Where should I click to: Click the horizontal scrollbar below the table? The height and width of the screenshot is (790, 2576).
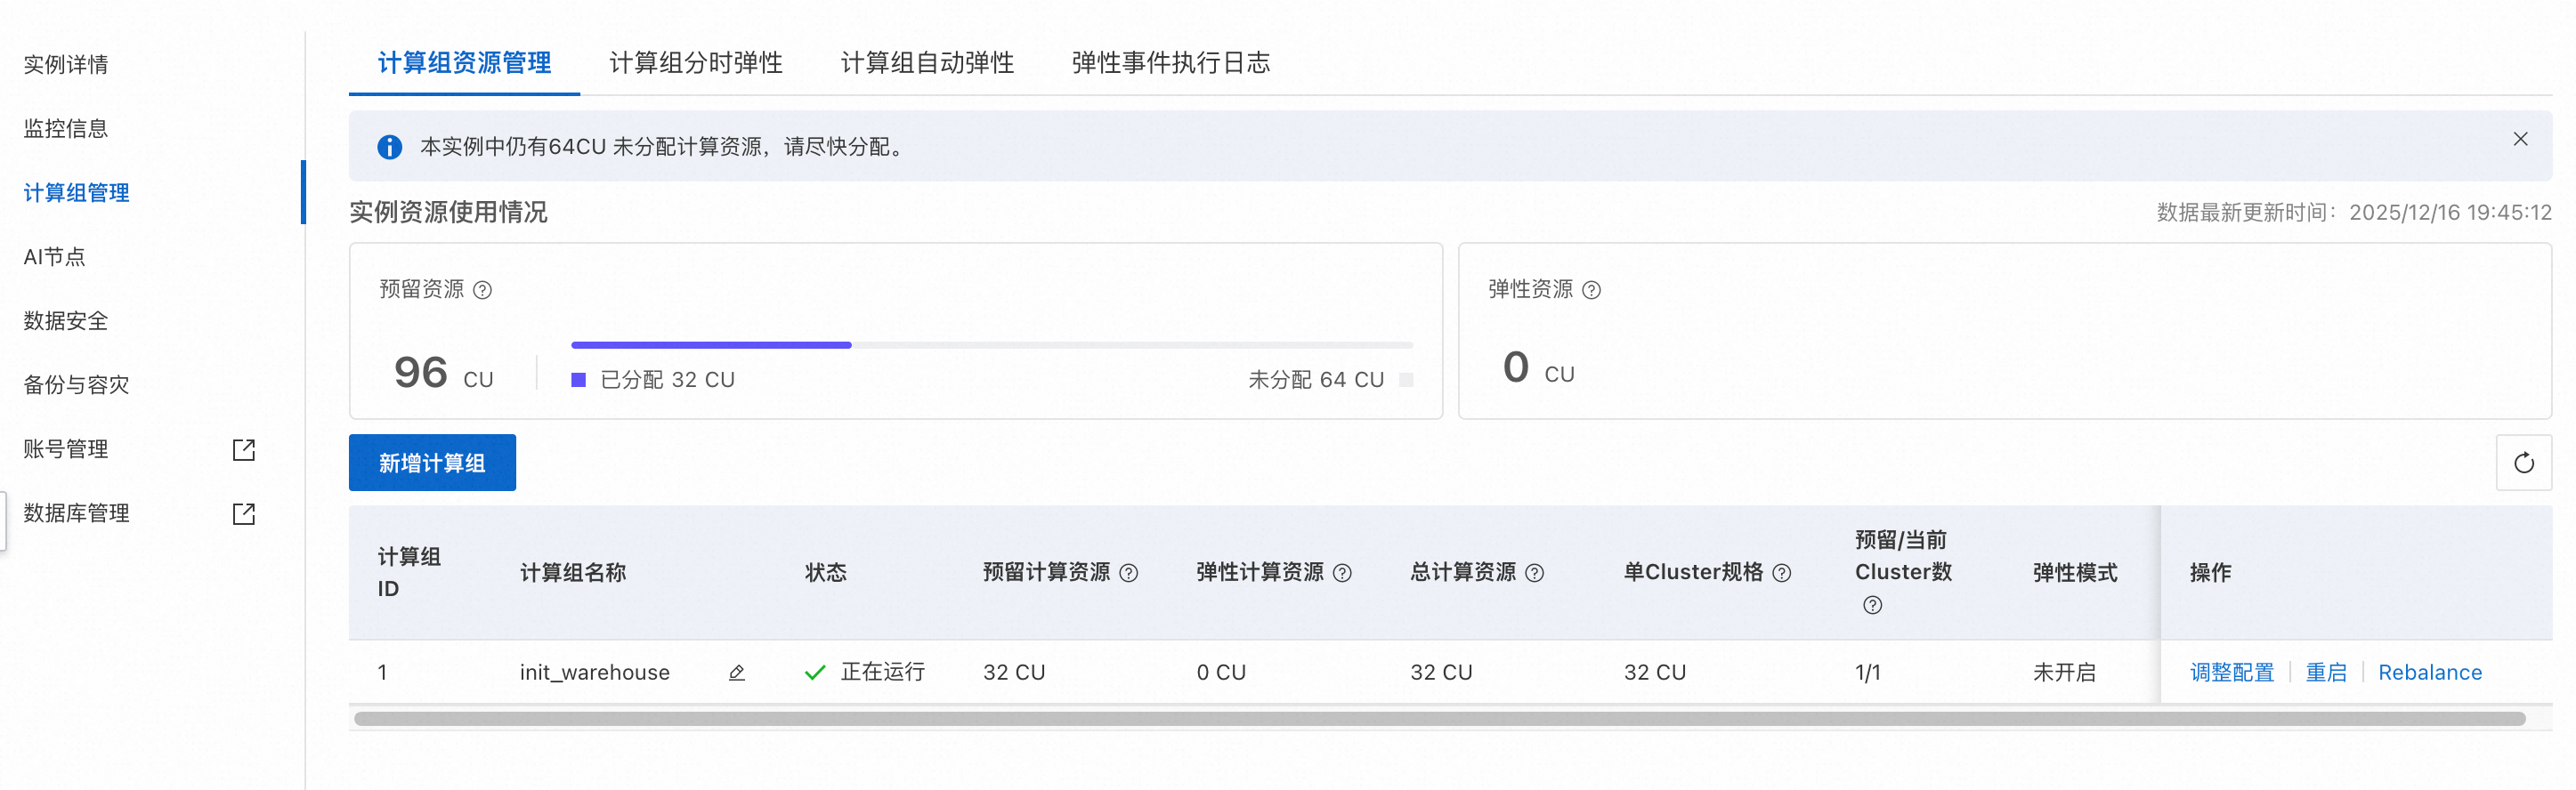1438,719
